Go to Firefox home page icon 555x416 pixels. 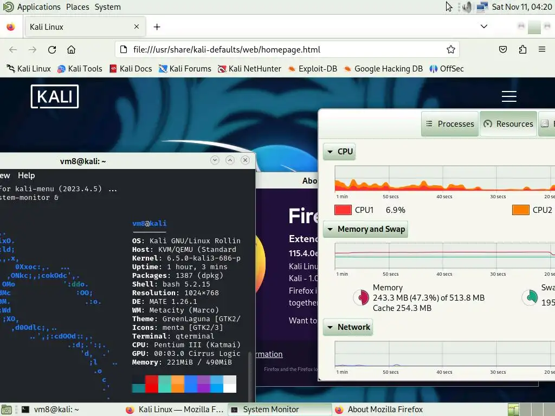click(71, 50)
